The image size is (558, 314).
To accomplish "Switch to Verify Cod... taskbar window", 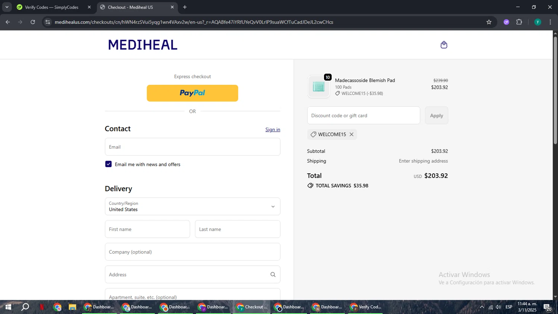I will pyautogui.click(x=366, y=307).
